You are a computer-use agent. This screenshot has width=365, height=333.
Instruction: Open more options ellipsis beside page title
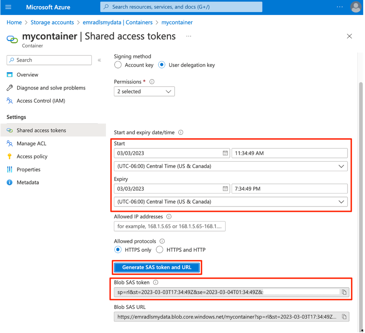[189, 36]
